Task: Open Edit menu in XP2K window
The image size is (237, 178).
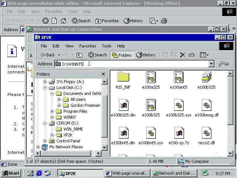Action: (x=56, y=46)
